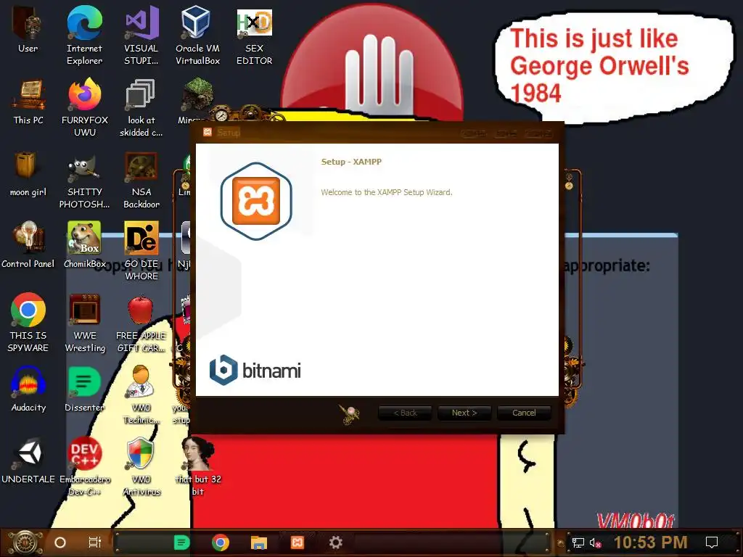This screenshot has height=557, width=743.
Task: Switch to XAMPP installer taskbar button
Action: coord(297,542)
